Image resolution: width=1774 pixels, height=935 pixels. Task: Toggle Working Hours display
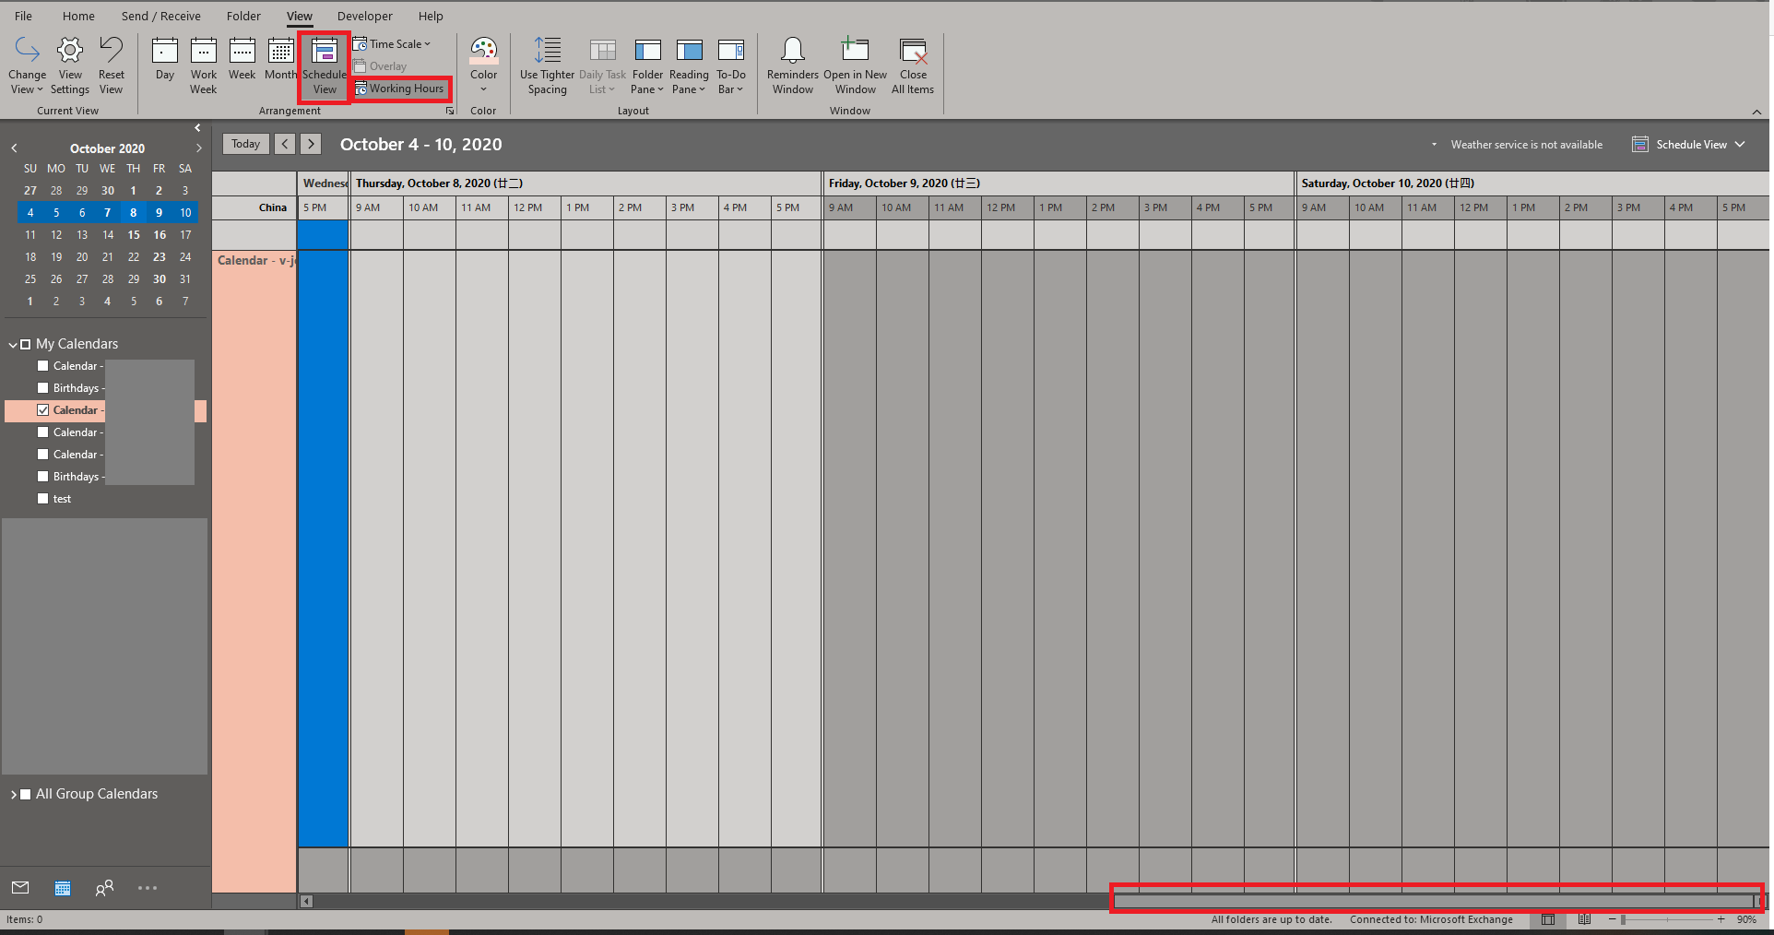[x=400, y=89]
